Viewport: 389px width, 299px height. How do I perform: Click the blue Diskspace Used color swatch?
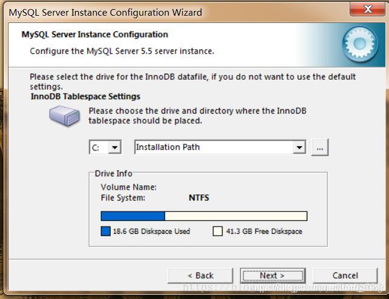coord(105,231)
